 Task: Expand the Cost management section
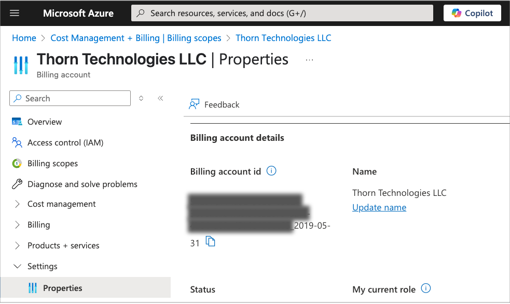[19, 204]
